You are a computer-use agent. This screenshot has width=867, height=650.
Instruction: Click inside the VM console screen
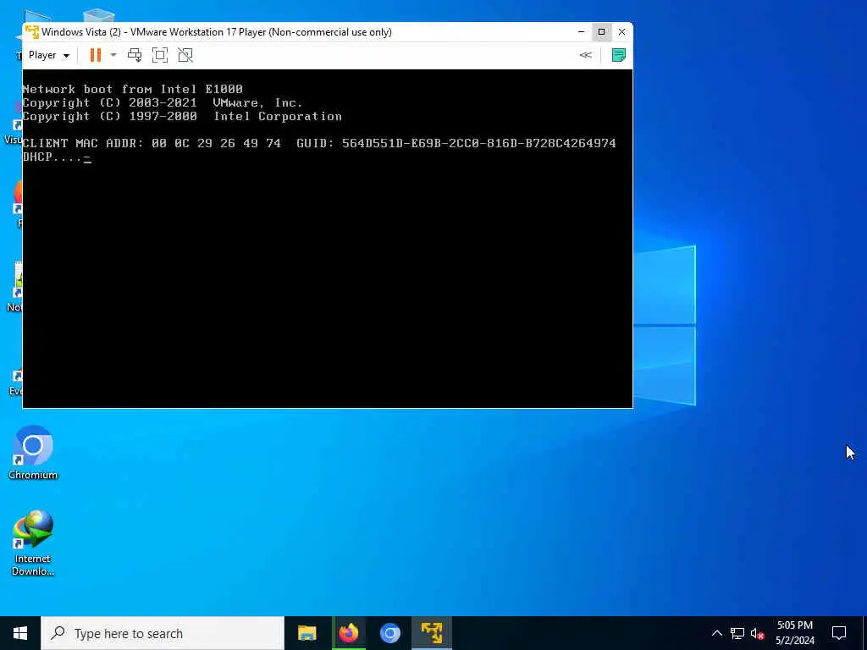pyautogui.click(x=328, y=238)
